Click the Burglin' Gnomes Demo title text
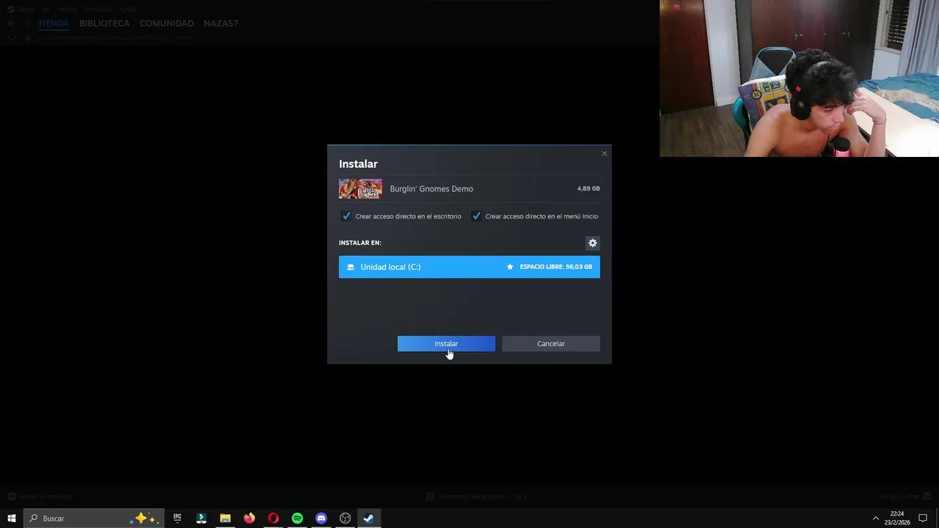This screenshot has height=528, width=939. pyautogui.click(x=431, y=188)
